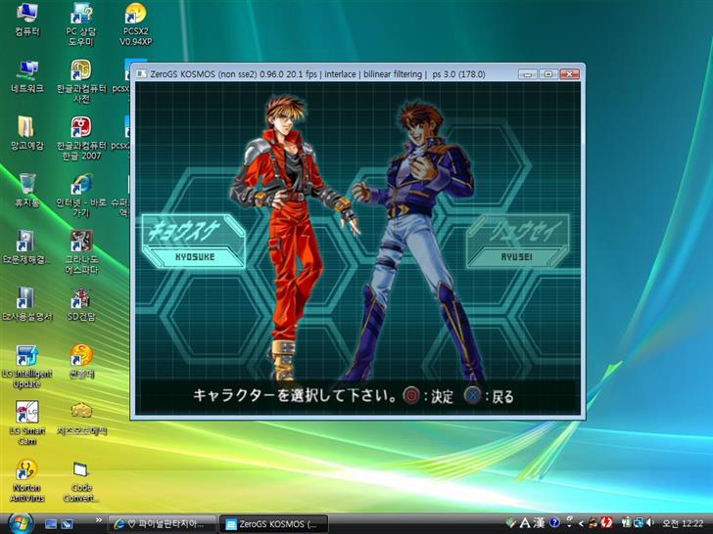Open LG Intelligent Update shortcut

(27, 366)
